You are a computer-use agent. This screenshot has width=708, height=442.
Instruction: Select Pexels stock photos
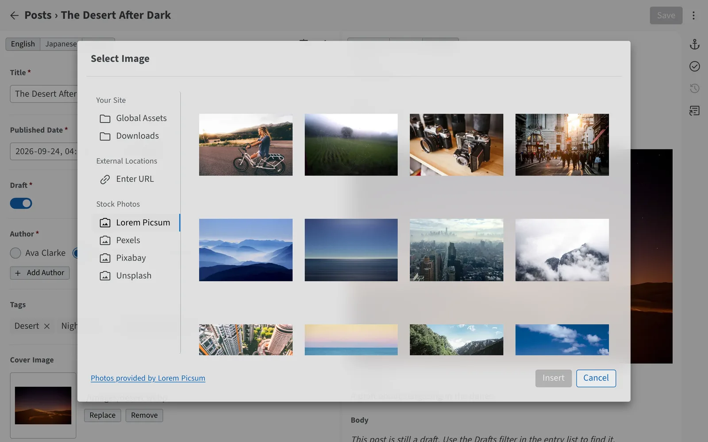(x=136, y=240)
